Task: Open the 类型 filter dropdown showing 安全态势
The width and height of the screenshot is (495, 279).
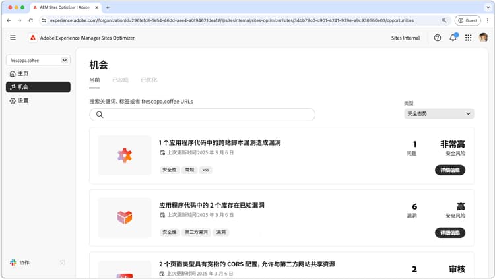Action: click(439, 113)
